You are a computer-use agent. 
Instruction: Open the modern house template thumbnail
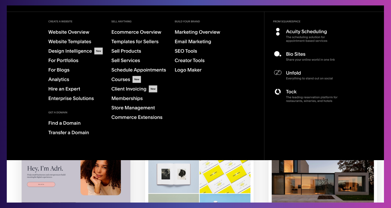pyautogui.click(x=323, y=181)
